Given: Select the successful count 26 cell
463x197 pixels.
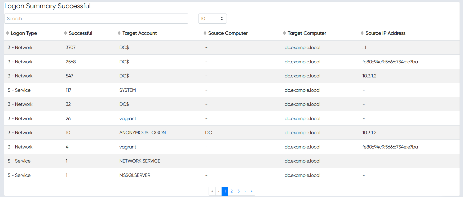Looking at the screenshot, I should coord(68,119).
